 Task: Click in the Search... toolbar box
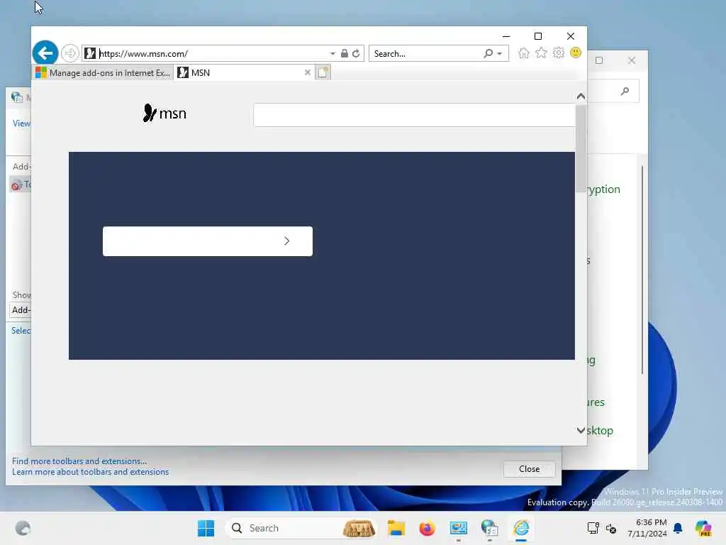tap(426, 54)
